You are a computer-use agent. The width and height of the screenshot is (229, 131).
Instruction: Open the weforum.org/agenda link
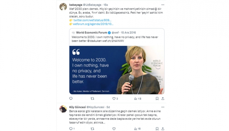coord(93,24)
